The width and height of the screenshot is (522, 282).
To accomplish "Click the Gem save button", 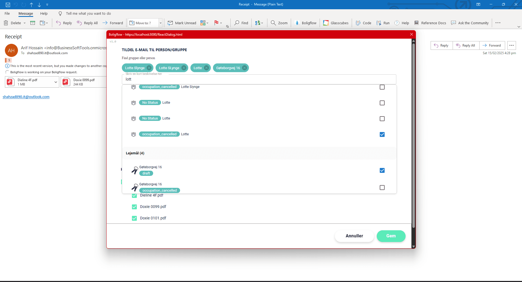I will tap(391, 236).
